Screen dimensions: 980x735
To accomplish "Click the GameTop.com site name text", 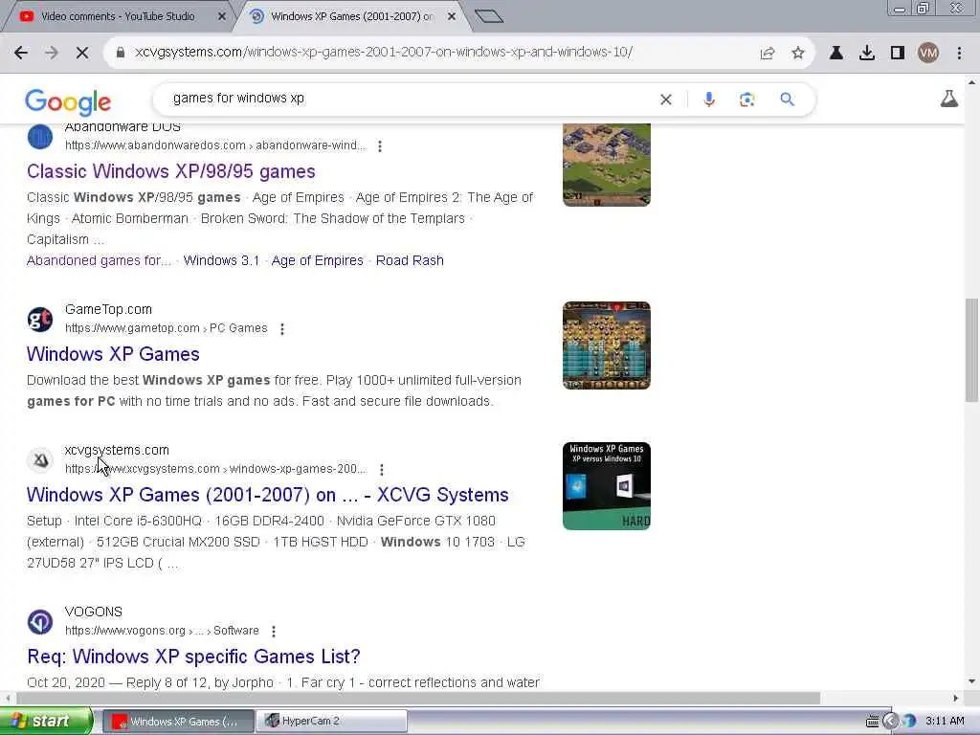I will tap(108, 309).
